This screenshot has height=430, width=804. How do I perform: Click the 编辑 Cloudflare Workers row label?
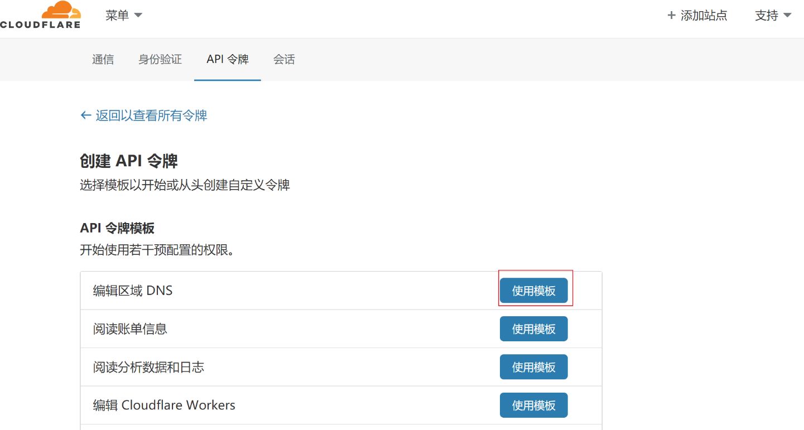(x=164, y=405)
